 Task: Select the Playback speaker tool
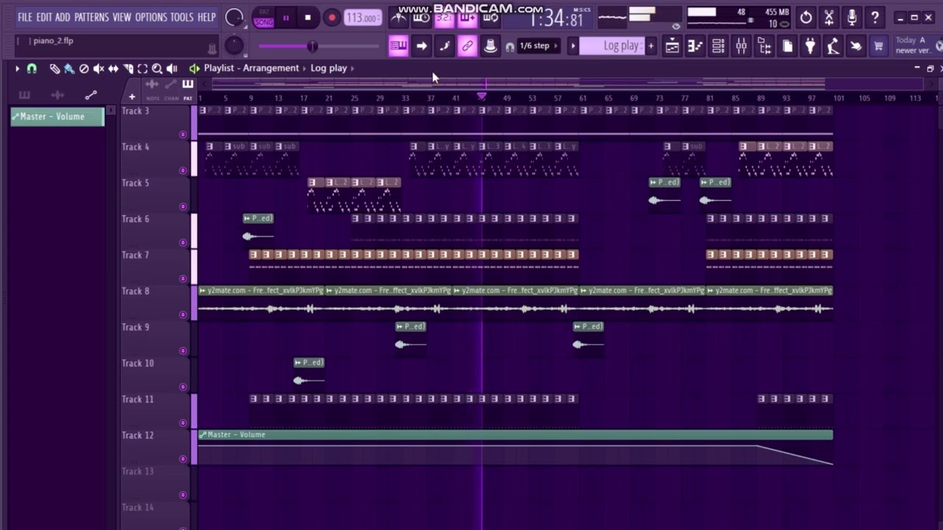tap(172, 68)
